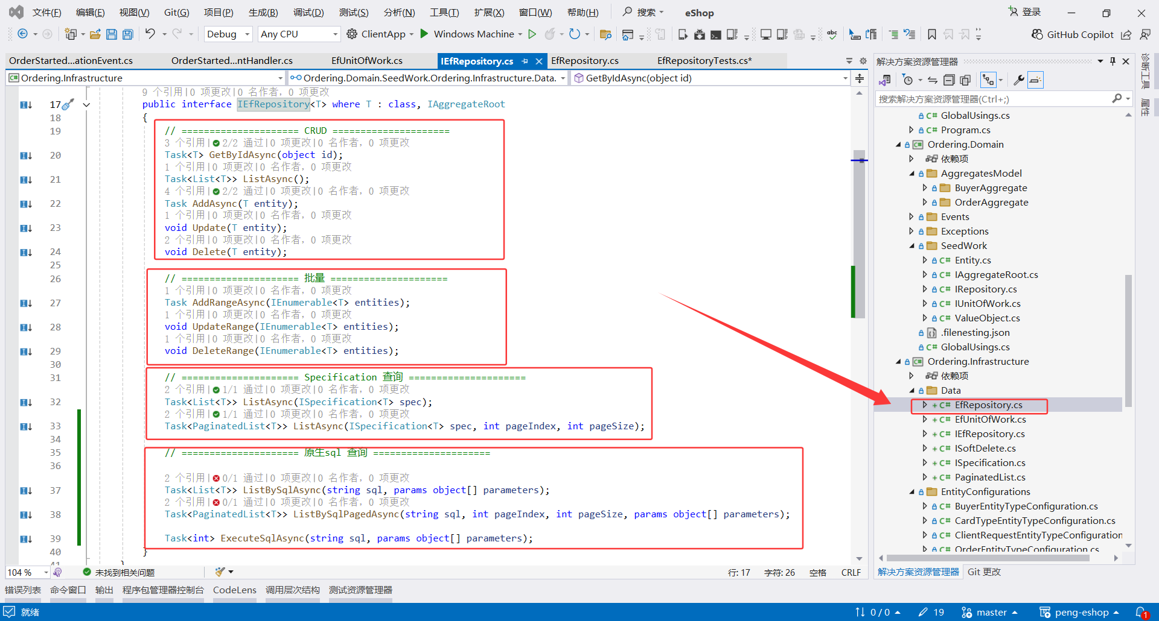Click the circular Restart arrow icon
Image resolution: width=1159 pixels, height=621 pixels.
[575, 34]
